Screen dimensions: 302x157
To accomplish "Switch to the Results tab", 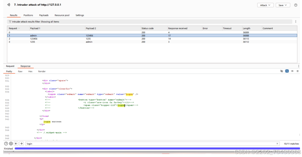I will 13,15.
